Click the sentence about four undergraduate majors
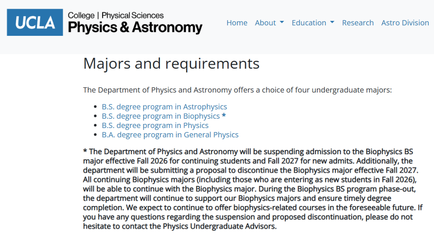Screen dimensions: 434x237 coord(237,90)
